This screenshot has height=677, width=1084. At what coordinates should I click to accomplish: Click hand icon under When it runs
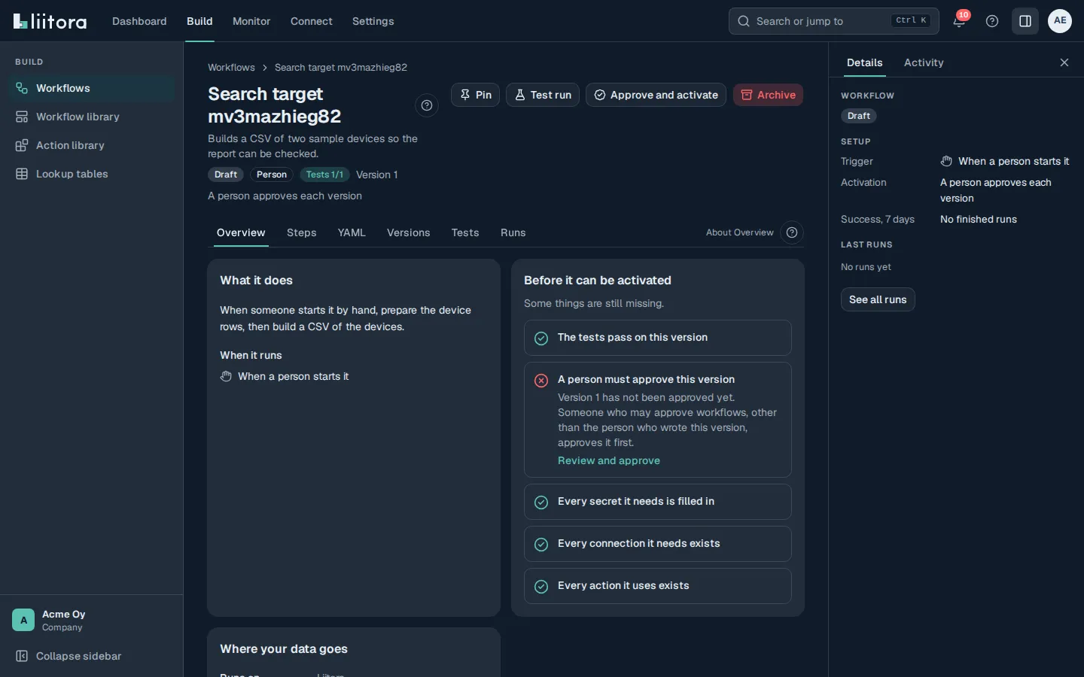pos(226,376)
